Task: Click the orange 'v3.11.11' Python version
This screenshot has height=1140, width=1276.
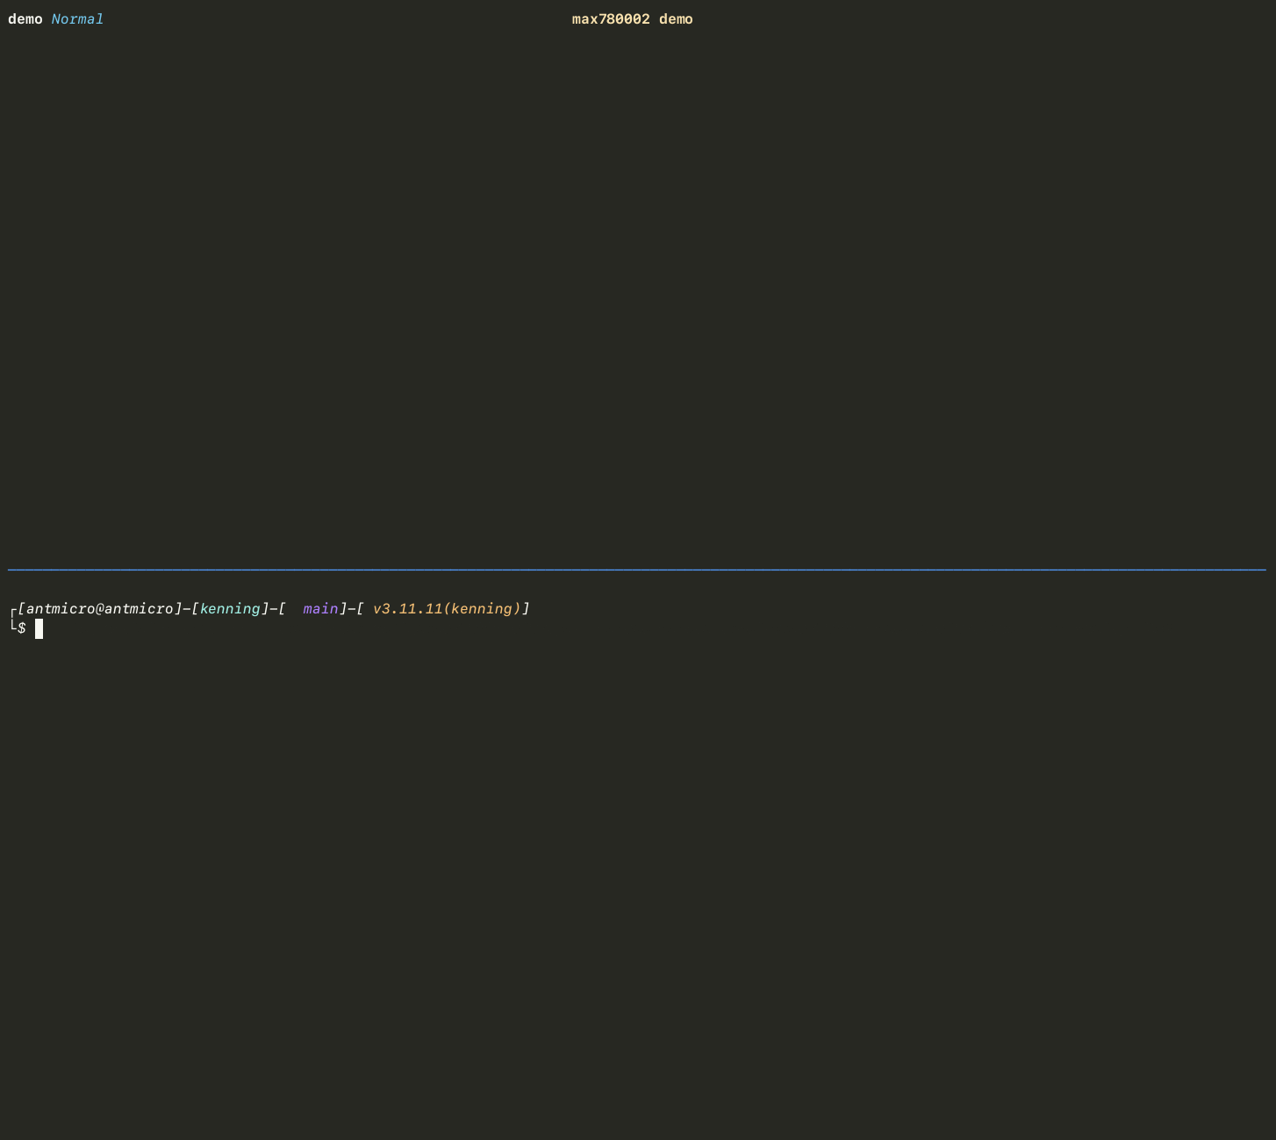Action: 407,609
